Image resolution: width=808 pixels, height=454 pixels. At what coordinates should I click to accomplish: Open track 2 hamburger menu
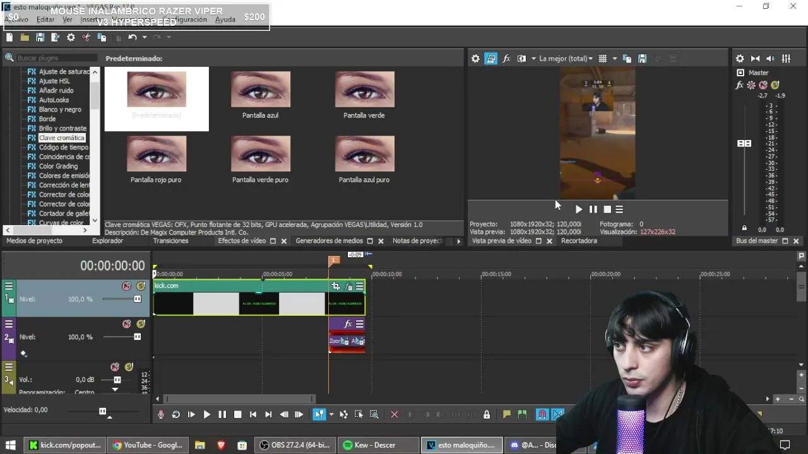9,324
